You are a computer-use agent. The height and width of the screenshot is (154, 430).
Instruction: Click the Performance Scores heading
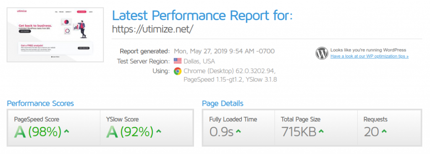pos(40,103)
